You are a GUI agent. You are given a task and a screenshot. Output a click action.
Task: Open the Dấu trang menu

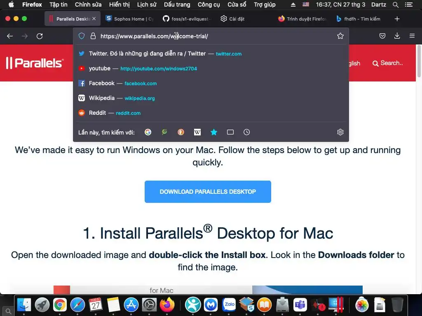[x=177, y=5]
